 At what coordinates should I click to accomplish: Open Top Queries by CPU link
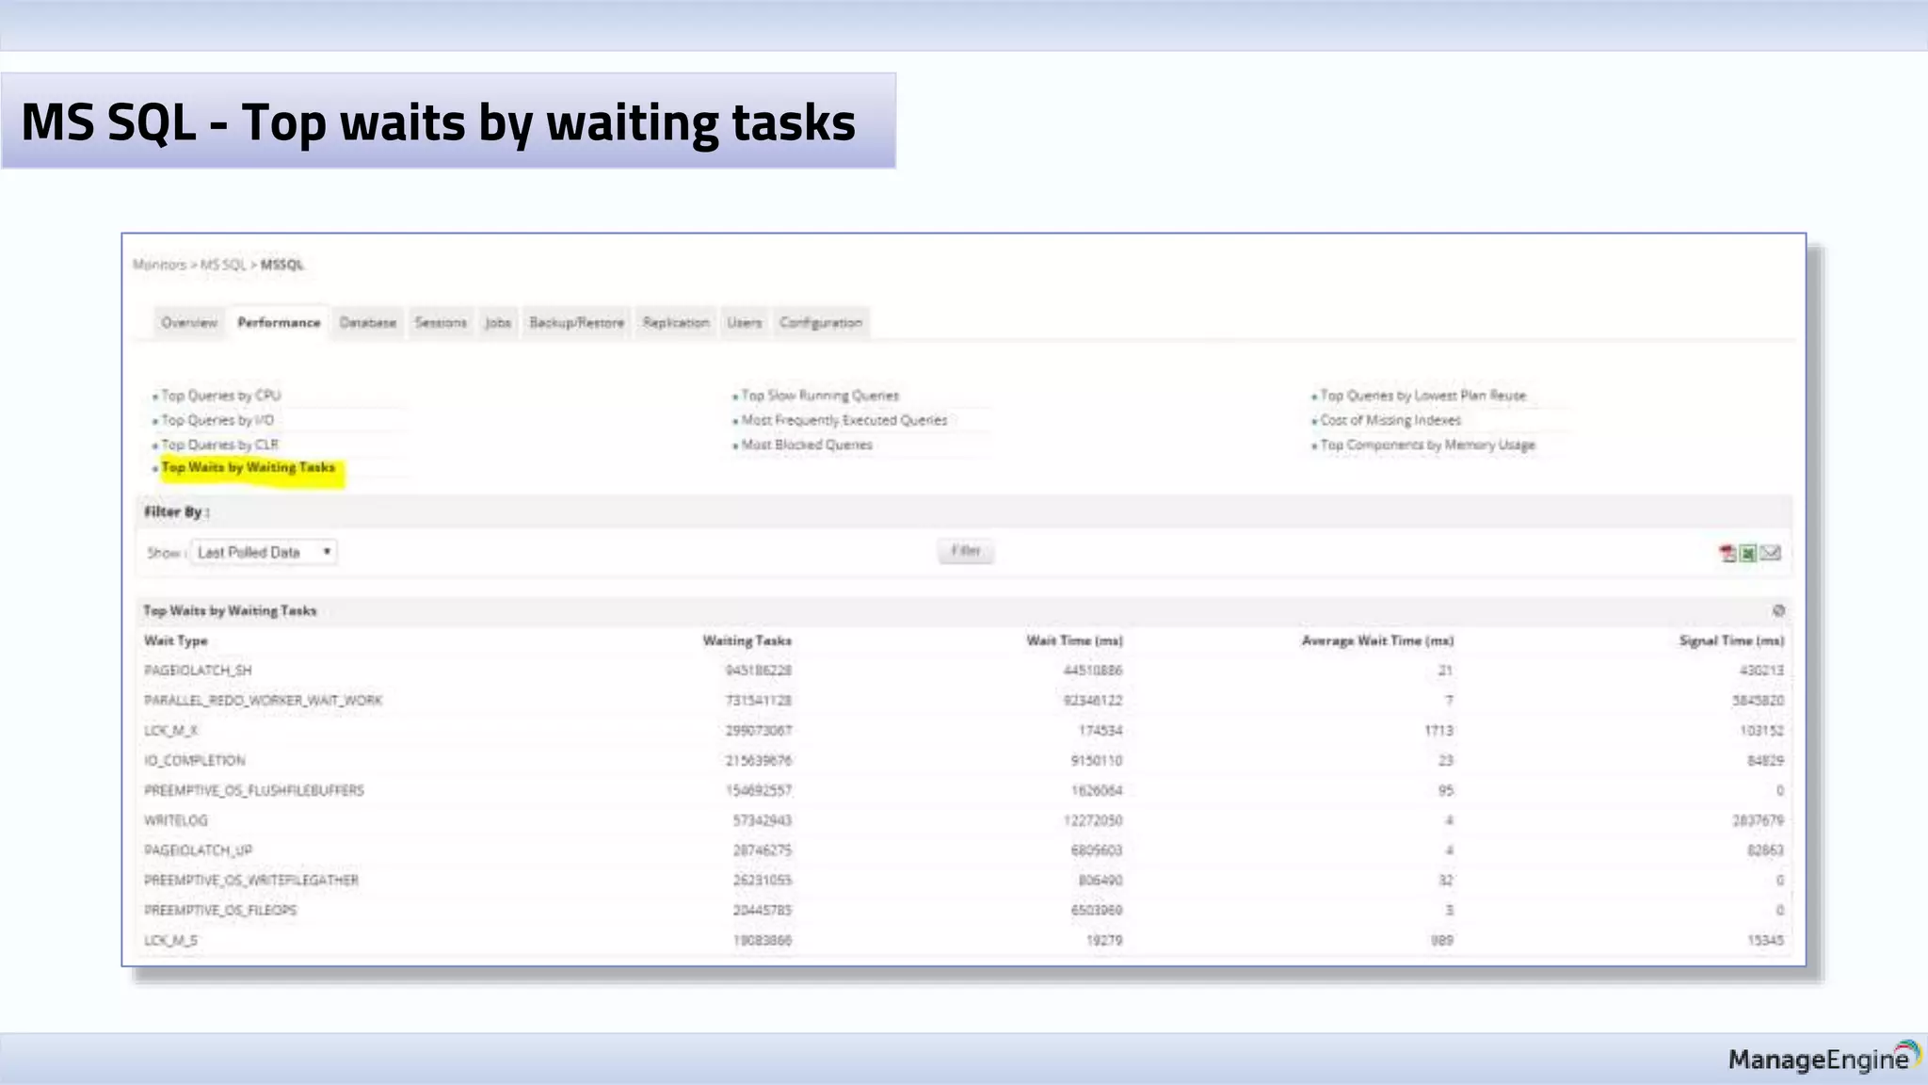pyautogui.click(x=221, y=396)
